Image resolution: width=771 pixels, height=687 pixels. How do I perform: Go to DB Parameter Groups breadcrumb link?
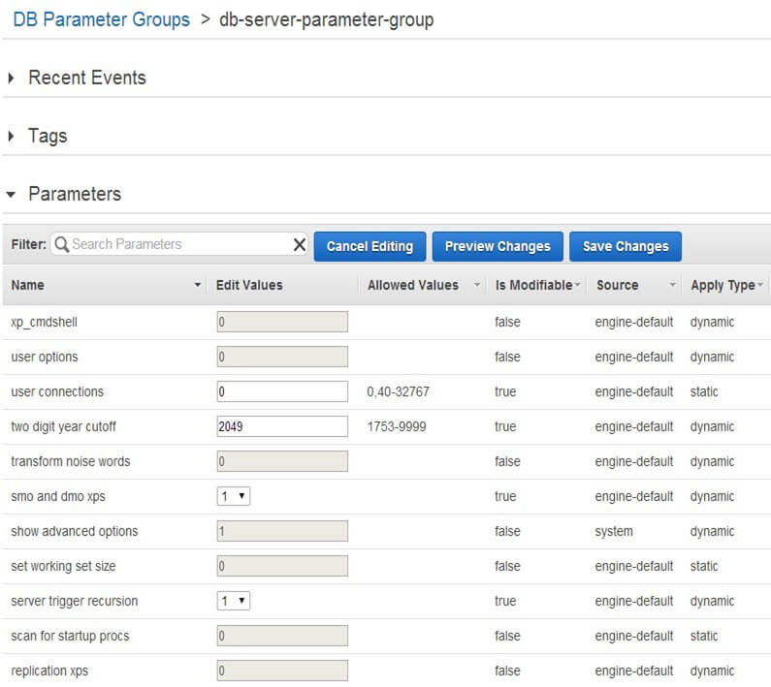[102, 19]
